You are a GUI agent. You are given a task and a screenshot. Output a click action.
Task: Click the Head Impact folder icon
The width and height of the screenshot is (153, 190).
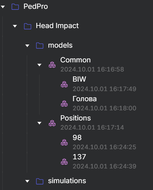point(27,26)
